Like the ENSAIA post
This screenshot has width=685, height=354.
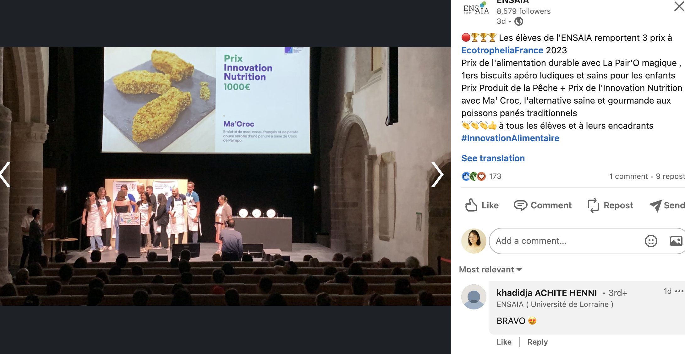coord(482,205)
